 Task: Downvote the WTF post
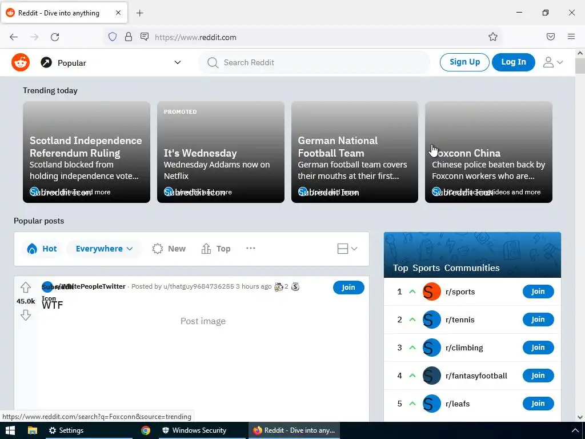[x=25, y=315]
